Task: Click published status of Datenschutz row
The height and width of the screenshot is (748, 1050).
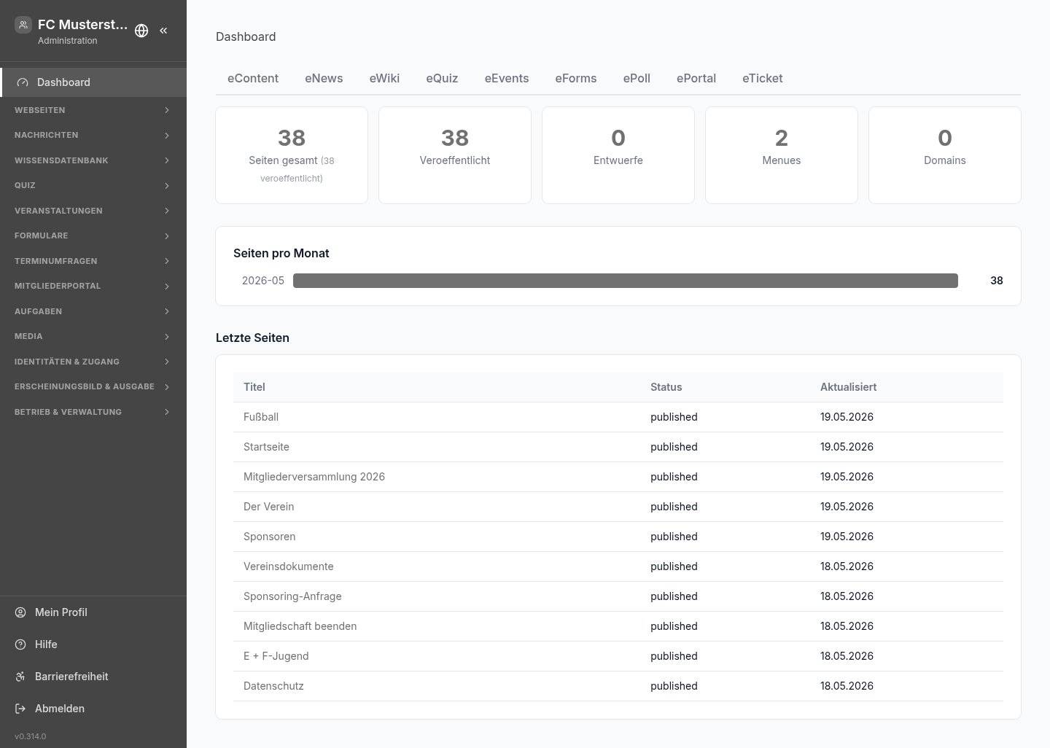Action: click(674, 686)
